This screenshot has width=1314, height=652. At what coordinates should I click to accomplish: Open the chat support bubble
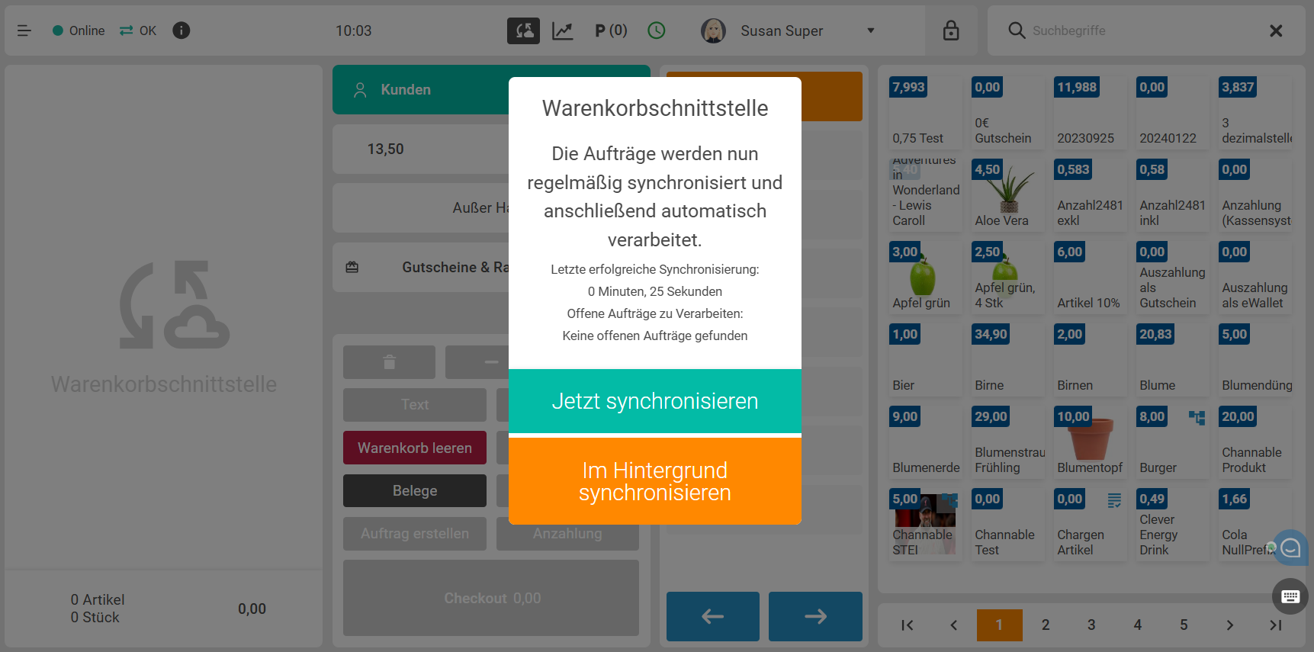coord(1290,548)
